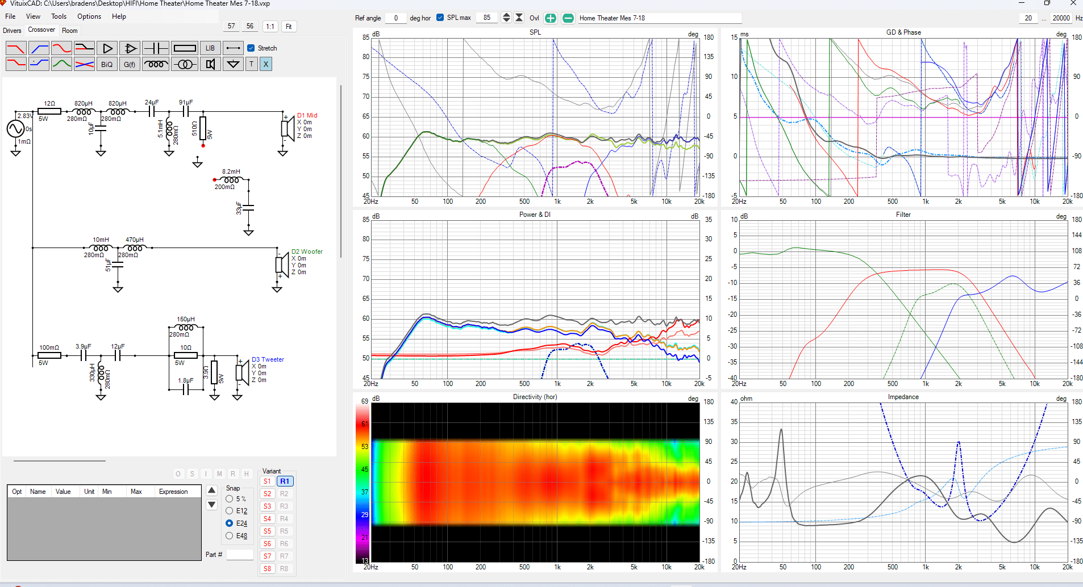Viewport: 1083px width, 587px height.
Task: Click the schematic vertical scrollbar
Action: 340,170
